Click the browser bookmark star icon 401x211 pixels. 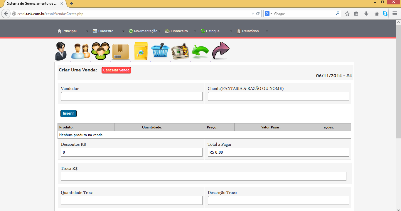pyautogui.click(x=347, y=14)
